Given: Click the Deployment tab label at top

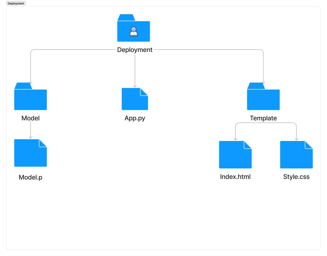Looking at the screenshot, I should pos(16,3).
